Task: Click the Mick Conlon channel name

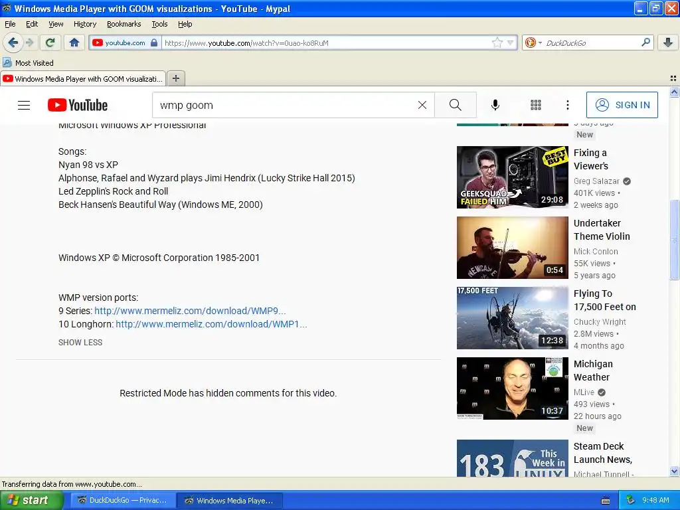Action: (596, 252)
